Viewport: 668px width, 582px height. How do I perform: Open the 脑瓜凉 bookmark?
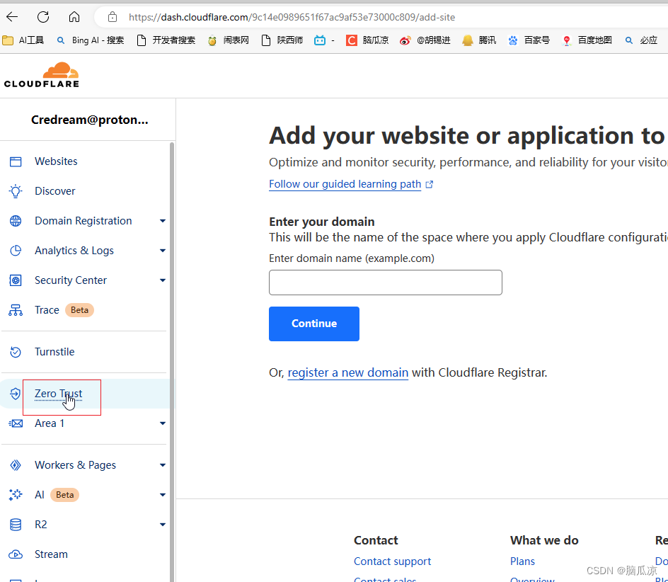[367, 40]
